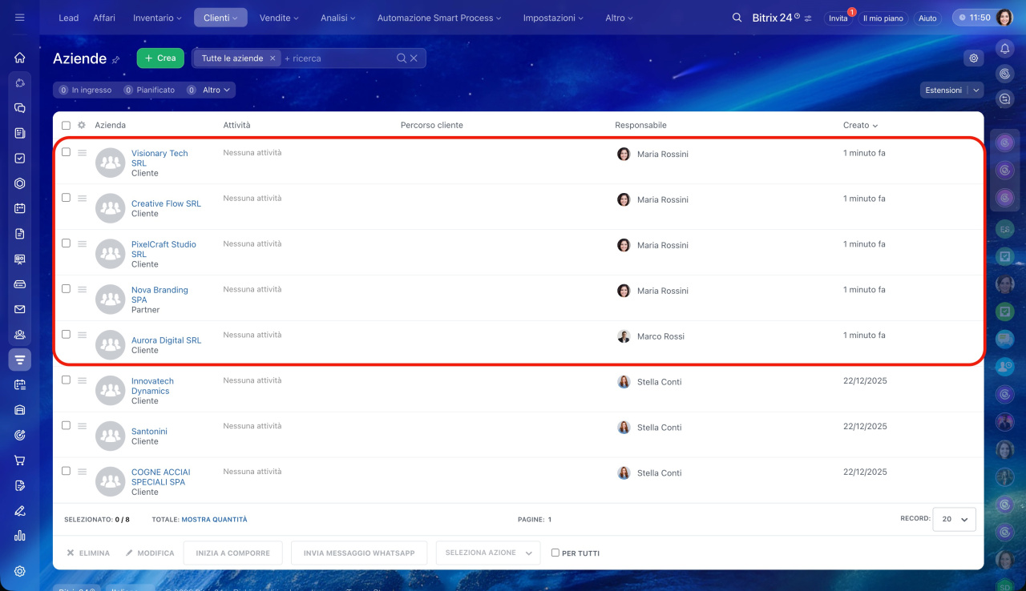Click the pin icon beside Aziende title

point(116,59)
